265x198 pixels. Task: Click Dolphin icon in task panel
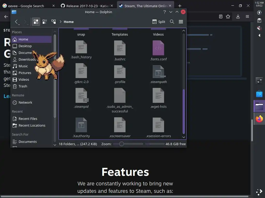(x=259, y=106)
